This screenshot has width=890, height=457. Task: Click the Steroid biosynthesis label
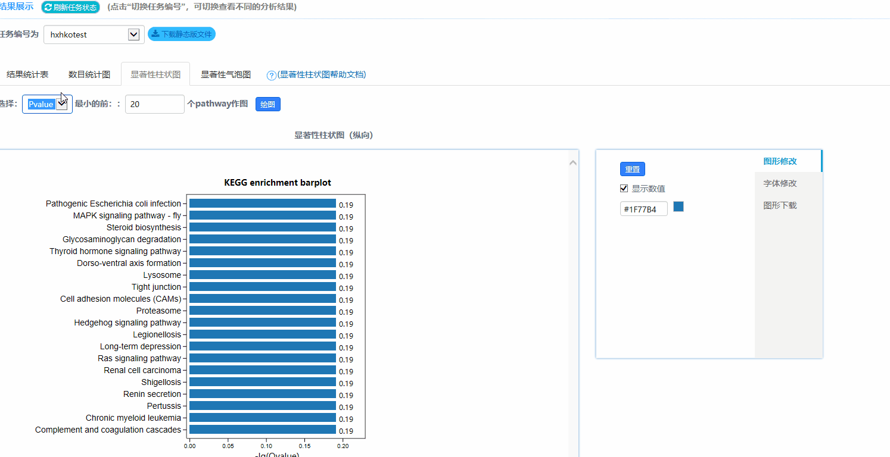coord(144,227)
